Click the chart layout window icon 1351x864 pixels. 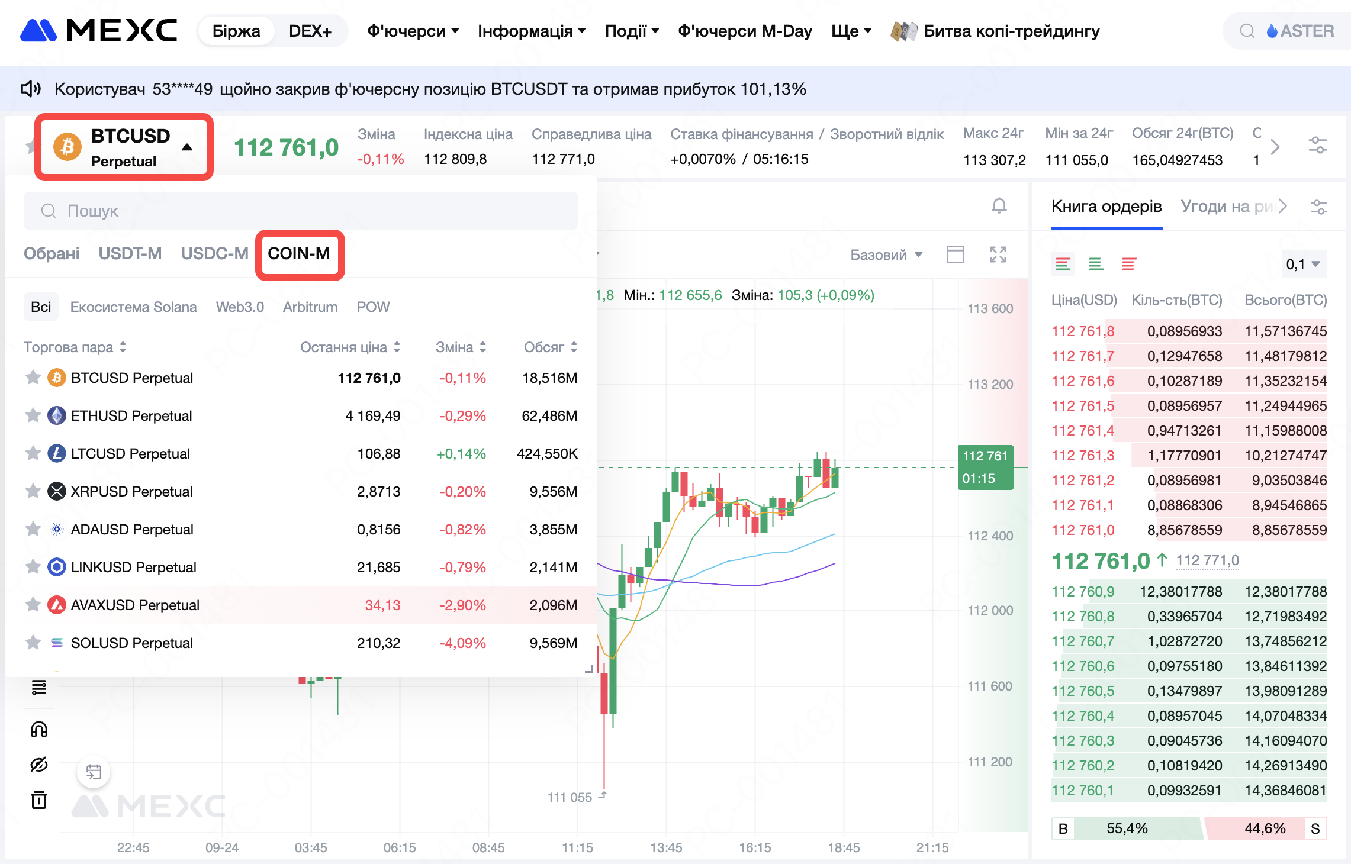(x=955, y=254)
